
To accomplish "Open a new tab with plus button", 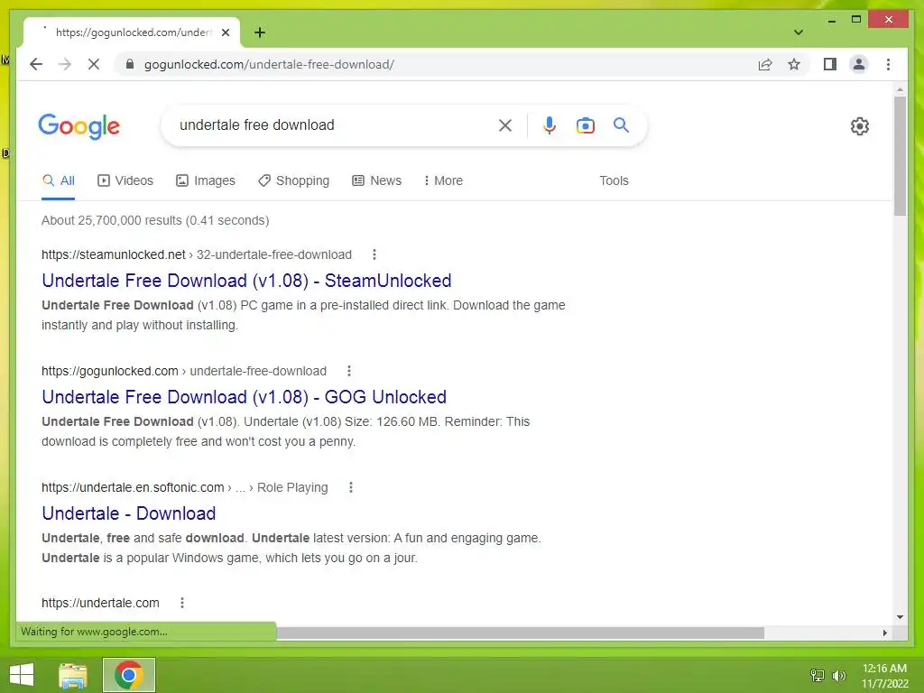I will coord(259,32).
